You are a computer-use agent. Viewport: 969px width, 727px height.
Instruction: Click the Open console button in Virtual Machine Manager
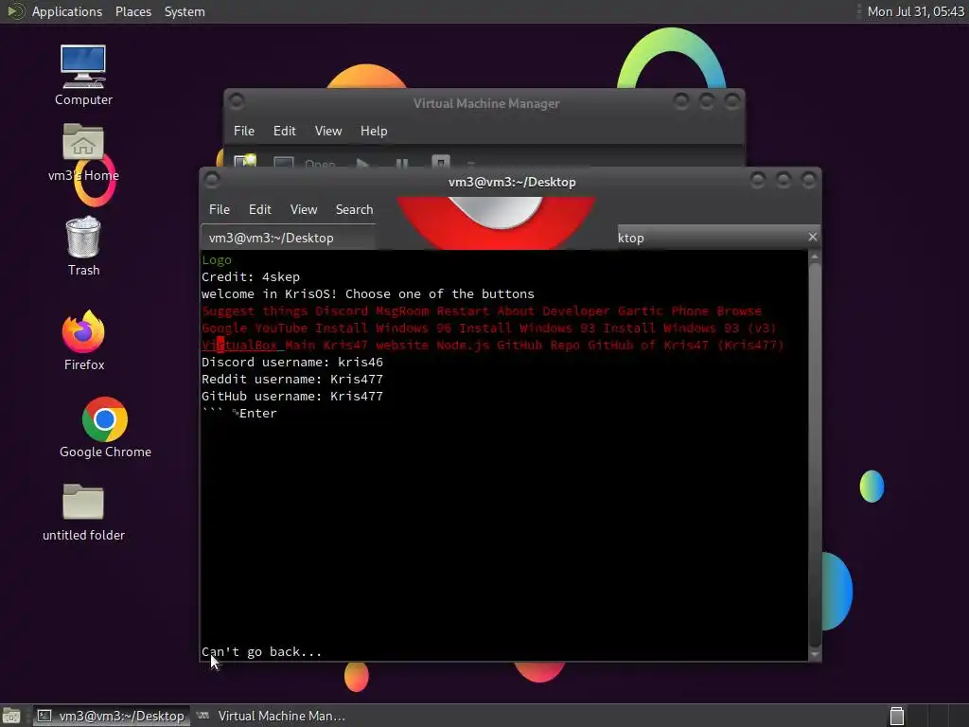click(x=306, y=162)
